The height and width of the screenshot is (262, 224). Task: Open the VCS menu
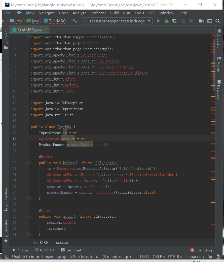(x=152, y=13)
